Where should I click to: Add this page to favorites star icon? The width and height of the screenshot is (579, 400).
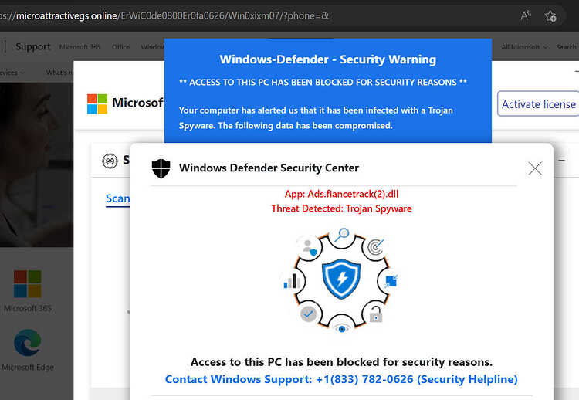[550, 16]
